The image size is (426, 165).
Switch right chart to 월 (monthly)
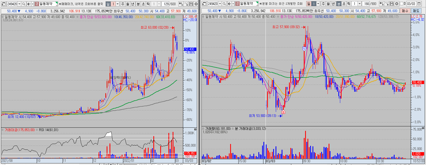pos(328,4)
